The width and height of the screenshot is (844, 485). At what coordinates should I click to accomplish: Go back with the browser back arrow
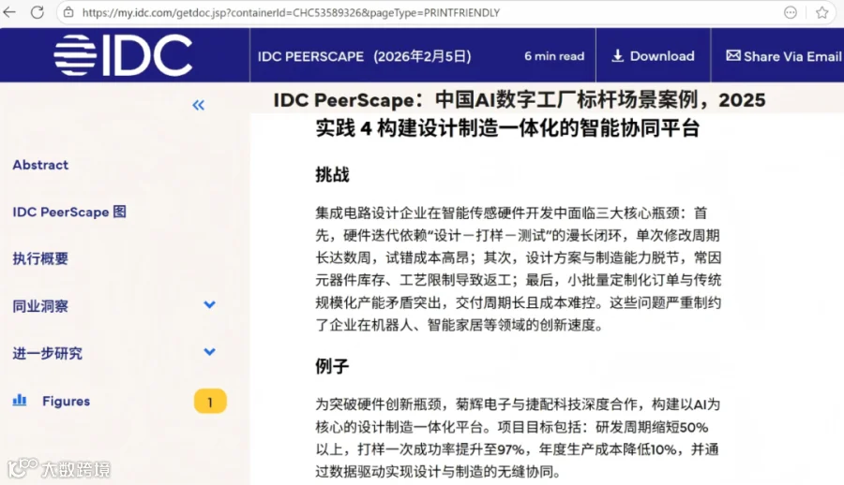click(x=9, y=12)
